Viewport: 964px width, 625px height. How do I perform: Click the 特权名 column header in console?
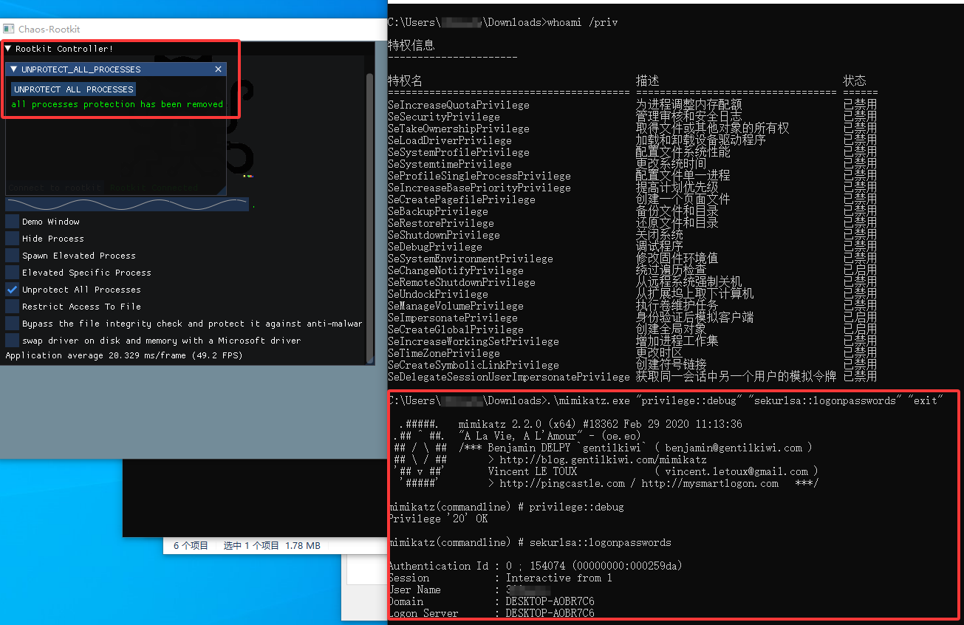pyautogui.click(x=406, y=81)
